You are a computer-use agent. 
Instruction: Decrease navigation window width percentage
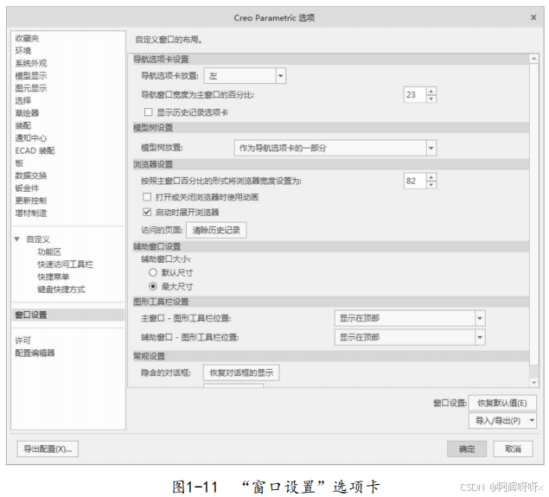coord(431,99)
